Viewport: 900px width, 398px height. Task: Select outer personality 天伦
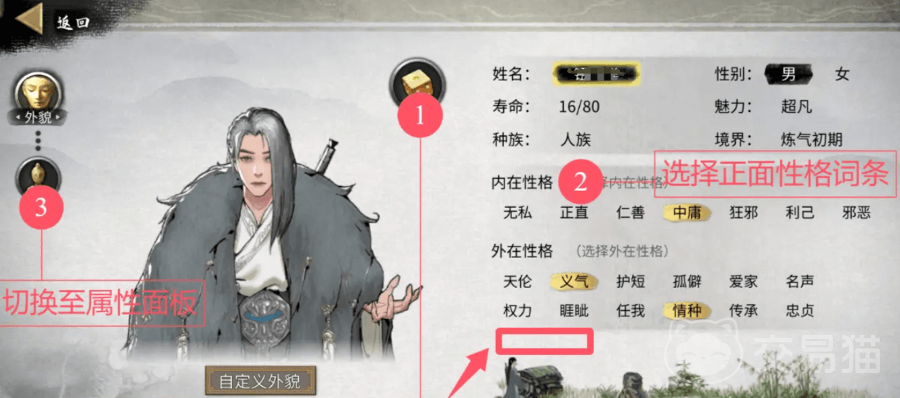(x=517, y=281)
